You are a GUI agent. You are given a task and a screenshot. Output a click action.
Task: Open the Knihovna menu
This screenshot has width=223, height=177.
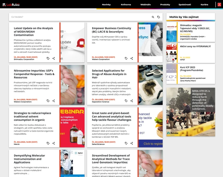[x=126, y=4]
